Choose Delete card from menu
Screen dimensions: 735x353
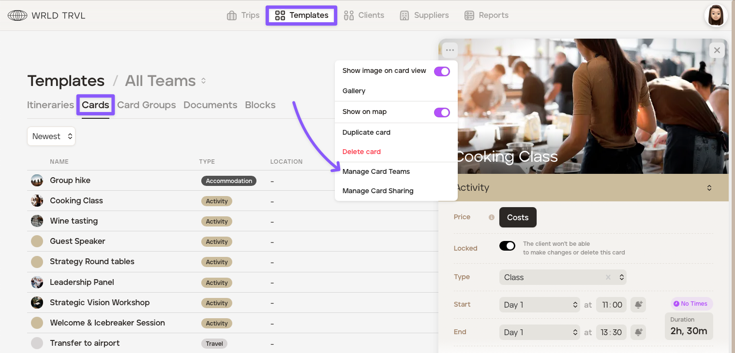[361, 152]
